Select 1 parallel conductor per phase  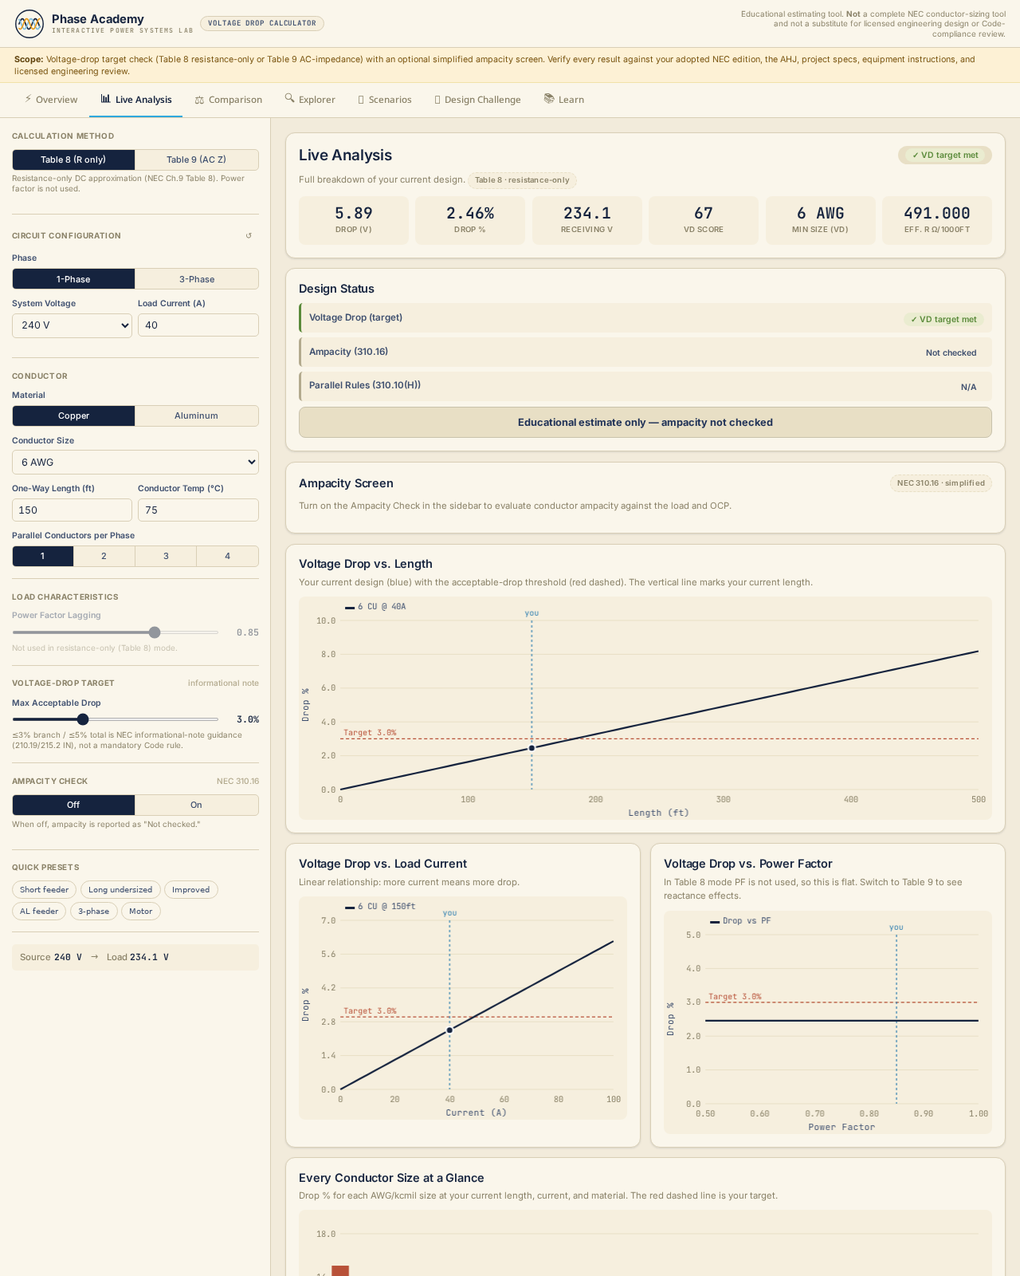point(42,556)
